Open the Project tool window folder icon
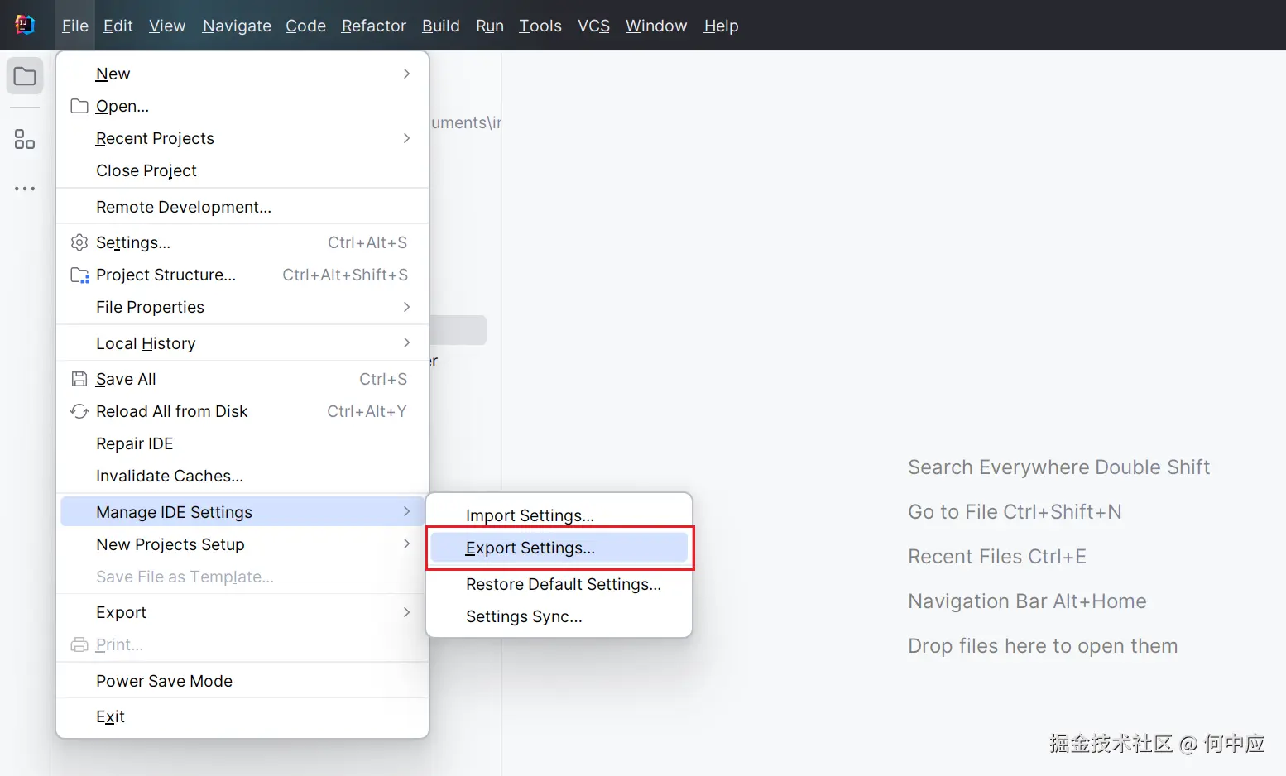The width and height of the screenshot is (1286, 776). click(x=25, y=77)
